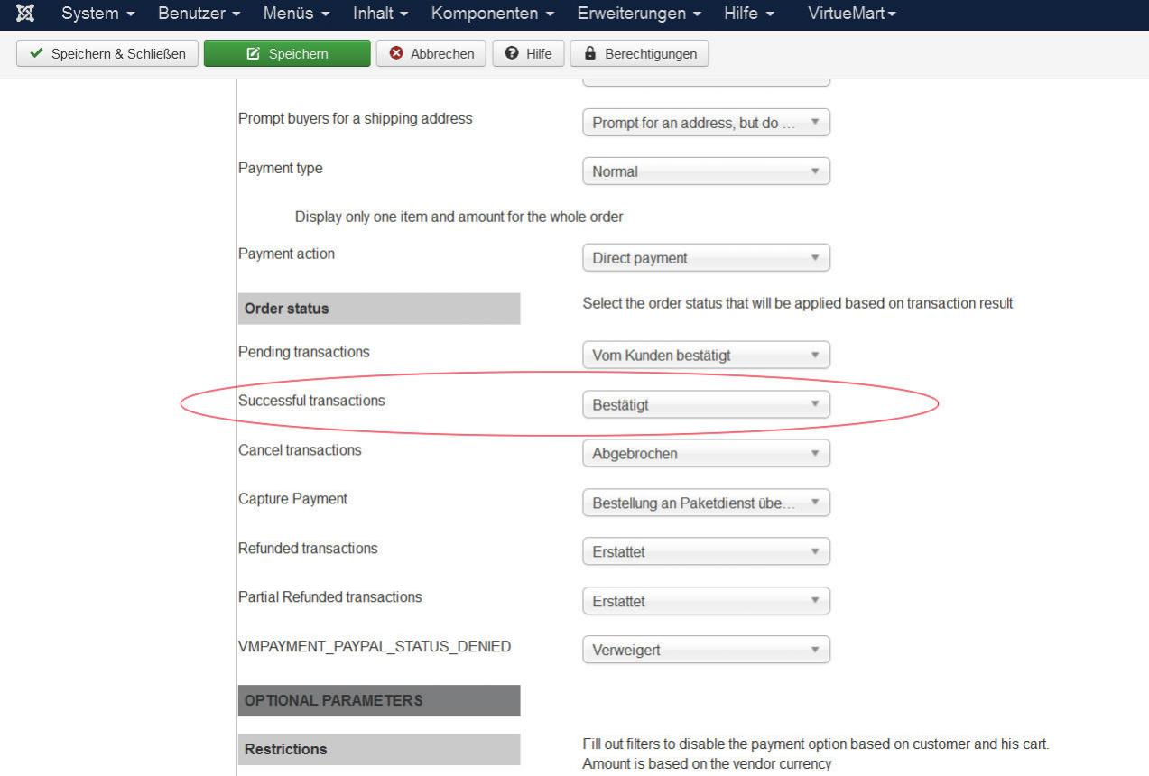1149x776 pixels.
Task: Open the Benutzer menu
Action: [x=199, y=14]
